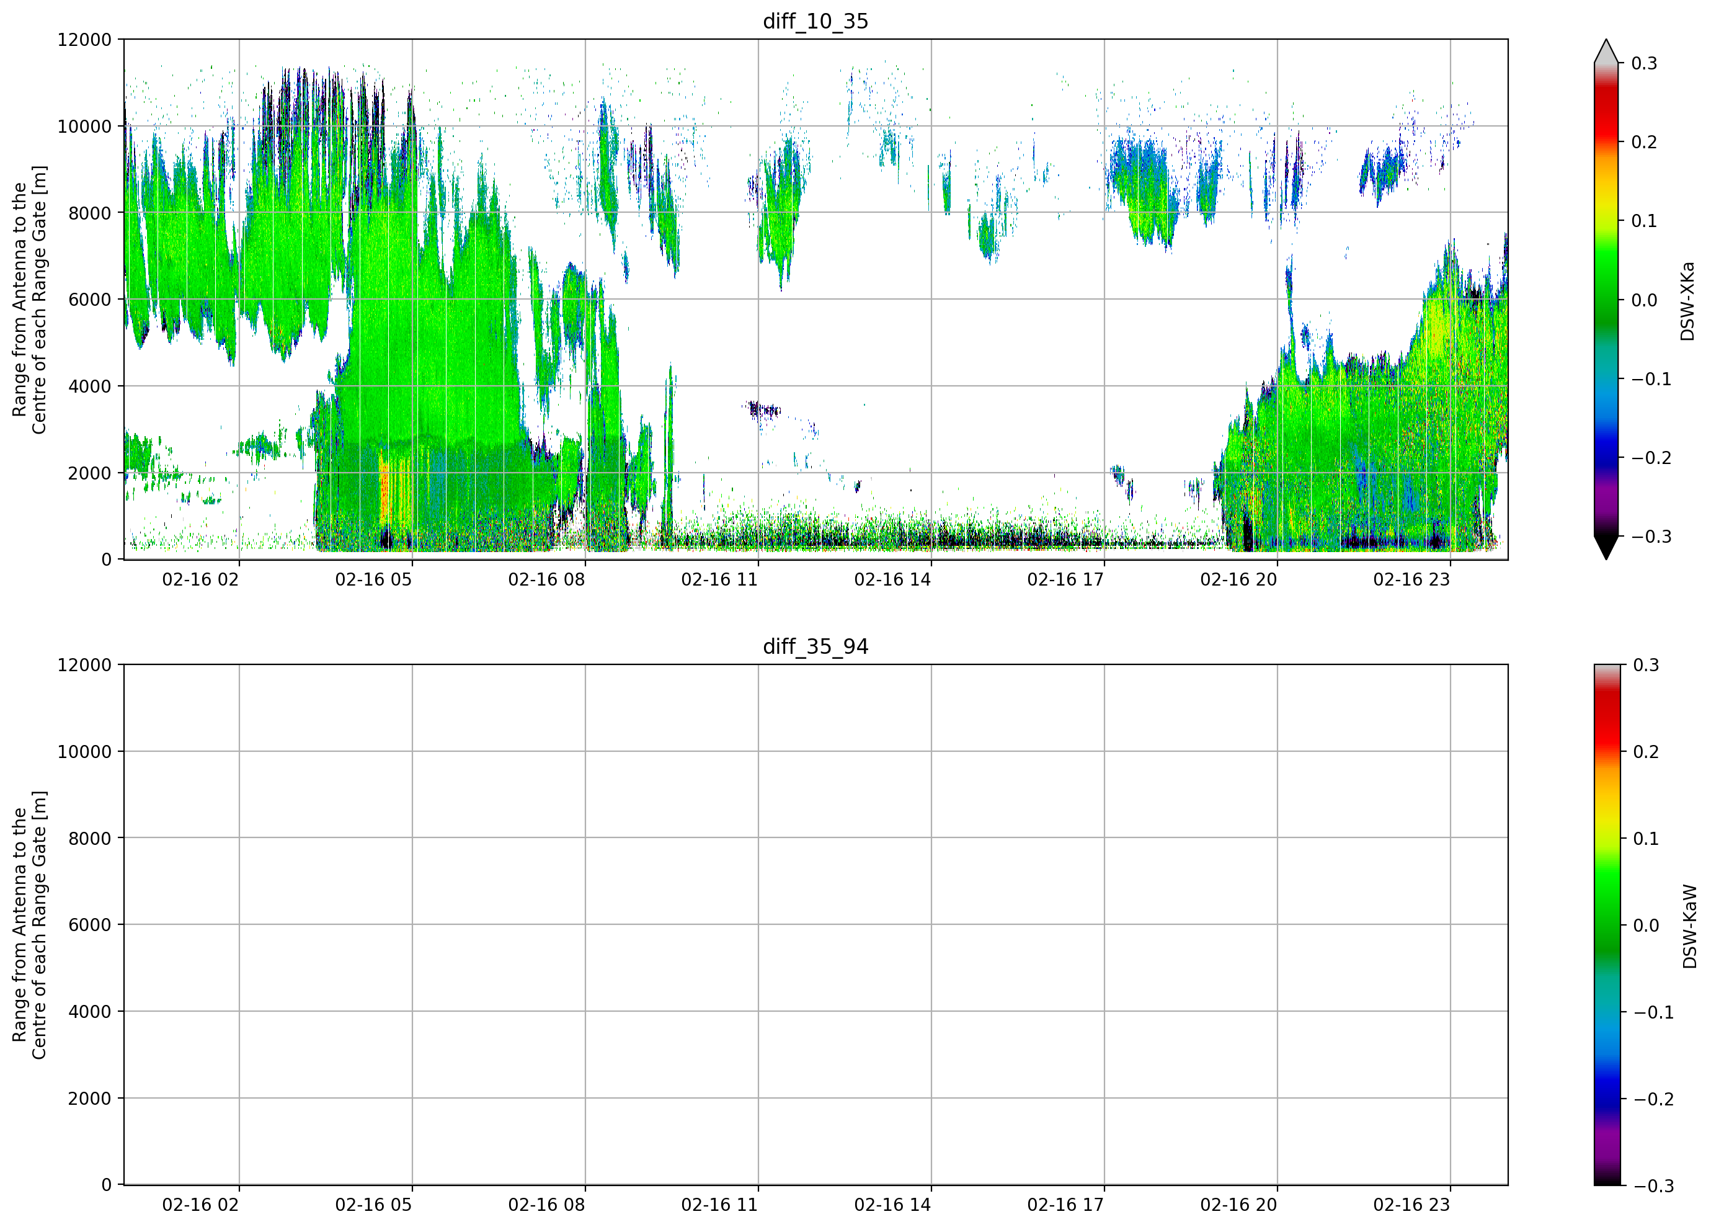The image size is (1711, 1227).
Task: Click the DSW-KaW colorbar label
Action: click(x=1689, y=927)
